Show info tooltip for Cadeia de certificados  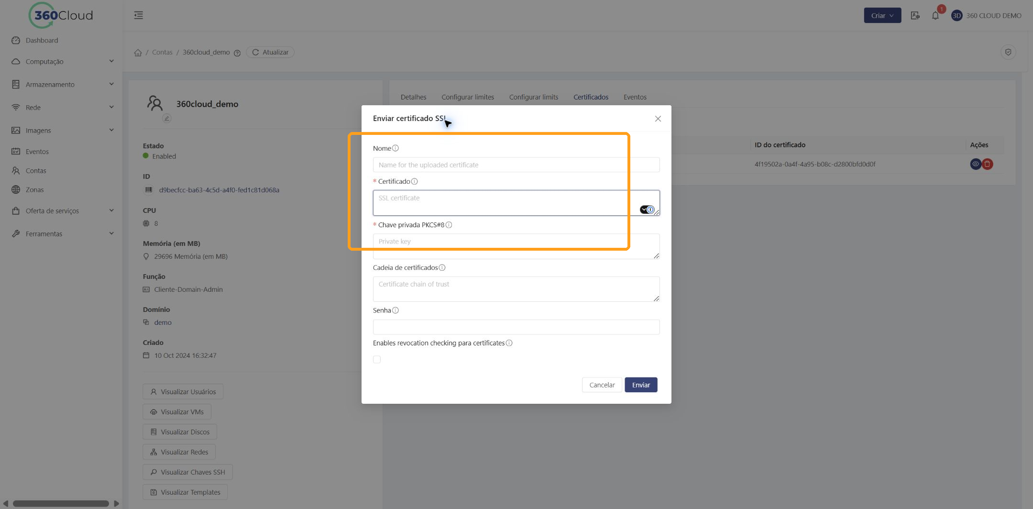pyautogui.click(x=442, y=267)
